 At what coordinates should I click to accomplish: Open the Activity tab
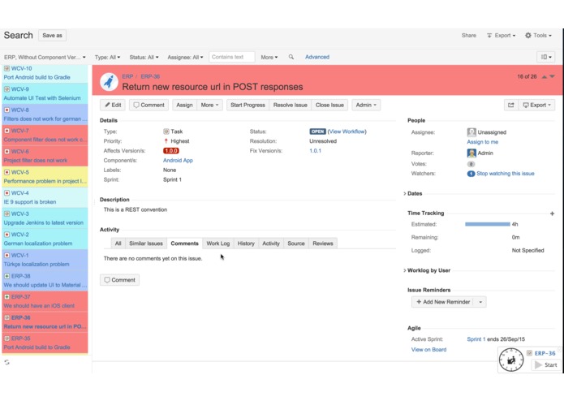271,244
